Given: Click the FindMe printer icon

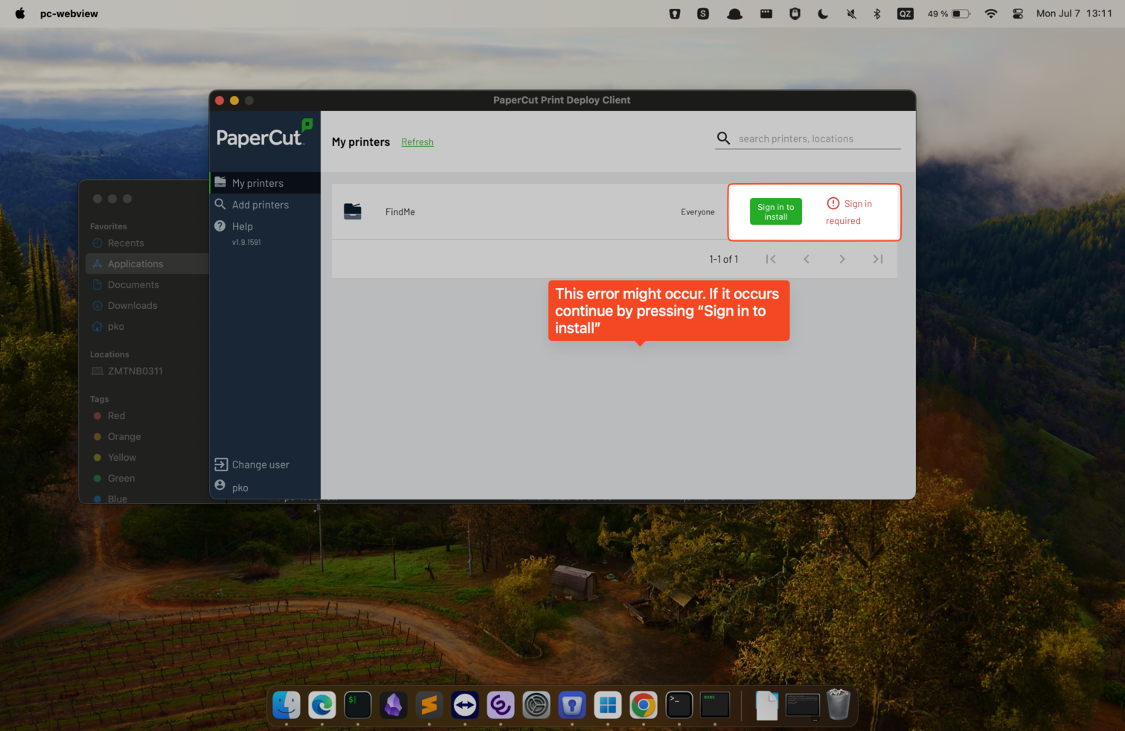Looking at the screenshot, I should (353, 211).
